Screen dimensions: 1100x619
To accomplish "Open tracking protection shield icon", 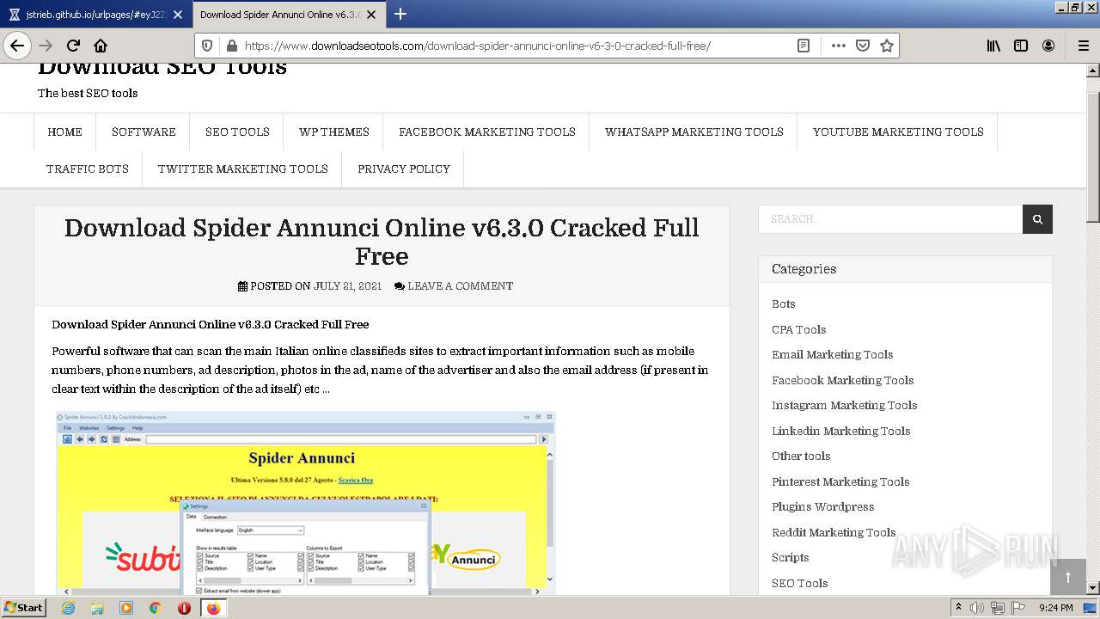I will [x=207, y=46].
